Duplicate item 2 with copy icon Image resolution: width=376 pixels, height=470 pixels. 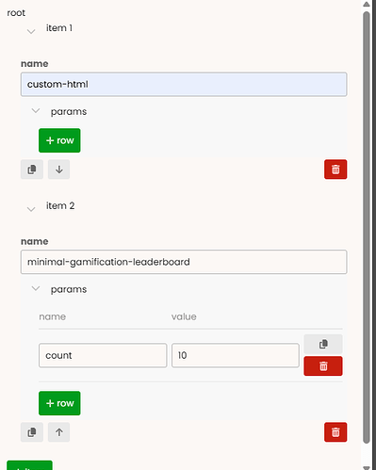[32, 432]
